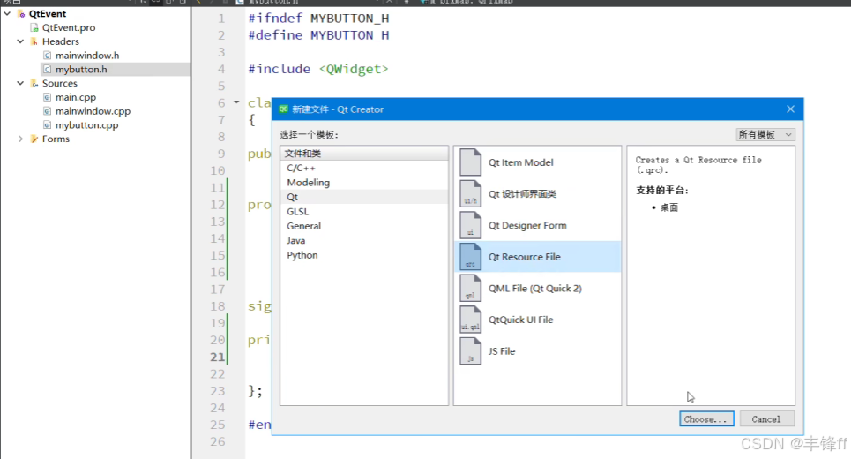Select Qt Resource File template text
851x459 pixels.
tap(525, 257)
